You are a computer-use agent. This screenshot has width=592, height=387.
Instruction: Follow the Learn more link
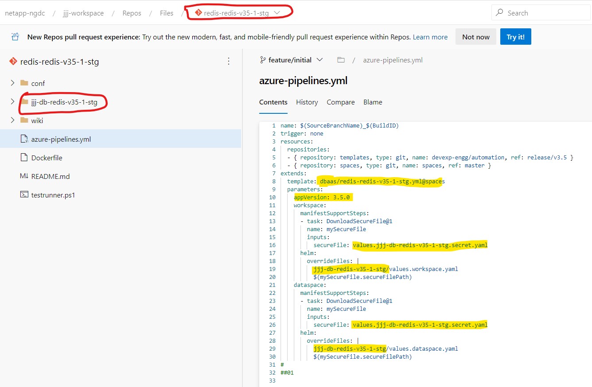[x=430, y=37]
